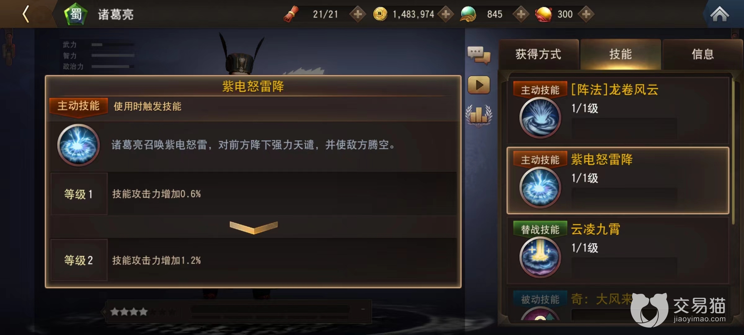The width and height of the screenshot is (744, 335).
Task: Open the ranking laurel chart icon
Action: tap(479, 115)
